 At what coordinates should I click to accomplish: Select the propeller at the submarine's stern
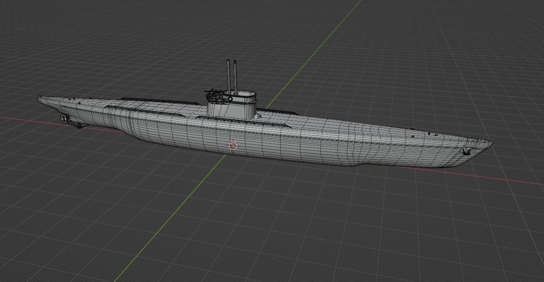(65, 119)
